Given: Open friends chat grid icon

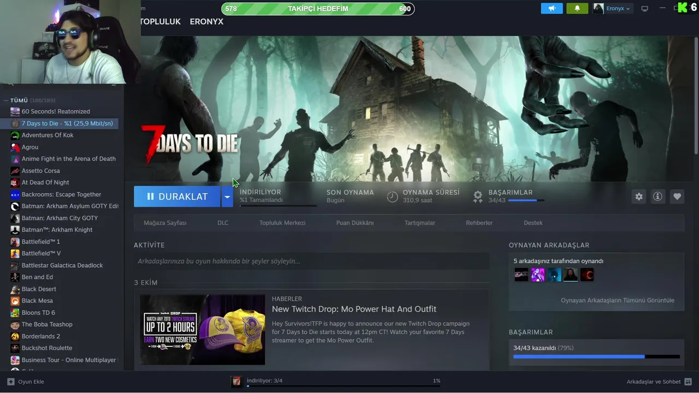Looking at the screenshot, I should [x=688, y=382].
